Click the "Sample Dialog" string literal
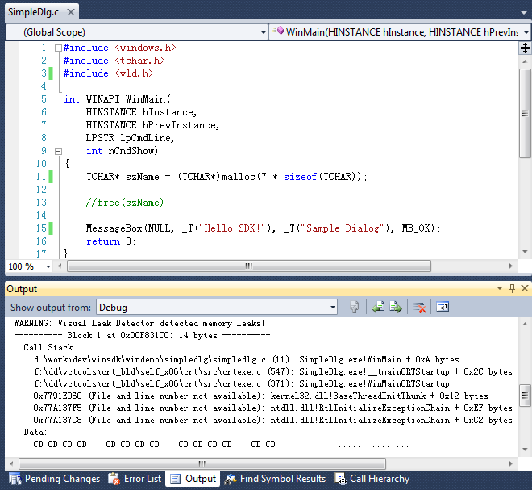 343,228
